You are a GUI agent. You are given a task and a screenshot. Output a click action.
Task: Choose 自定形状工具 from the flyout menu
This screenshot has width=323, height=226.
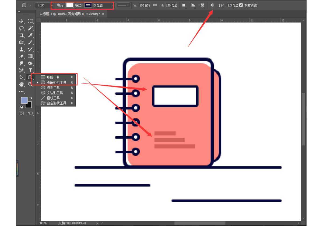coord(56,103)
